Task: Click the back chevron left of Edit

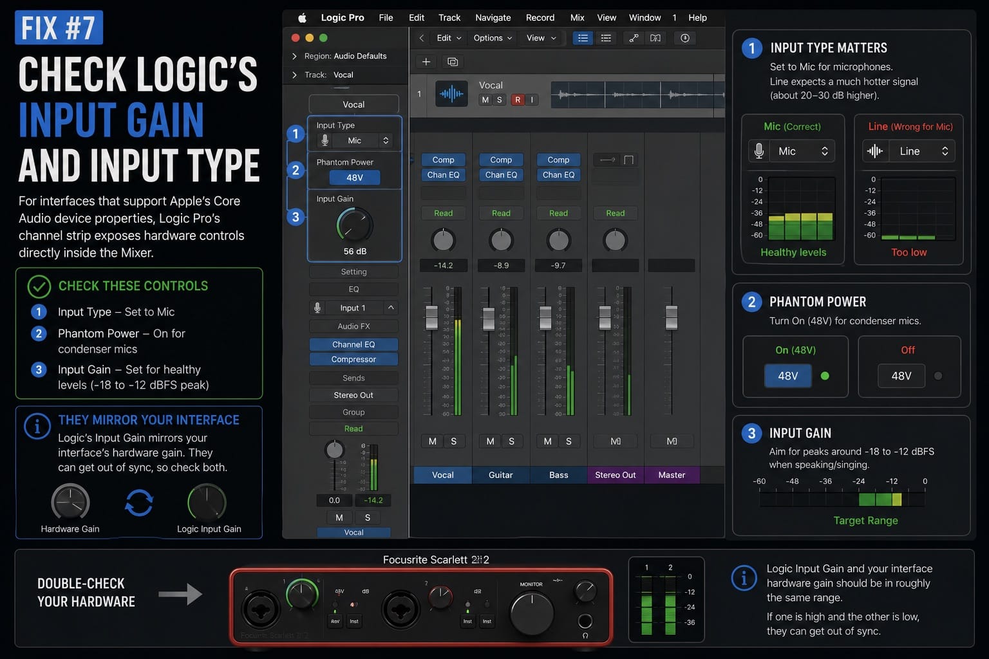Action: pos(422,38)
